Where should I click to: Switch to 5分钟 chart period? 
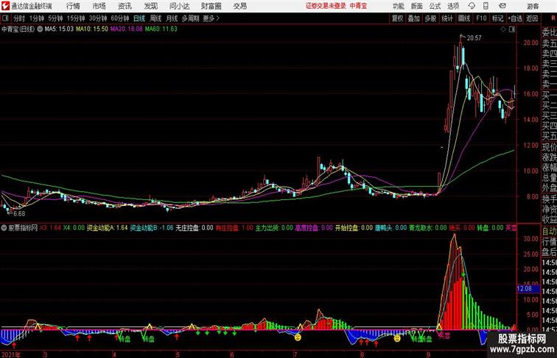[55, 18]
